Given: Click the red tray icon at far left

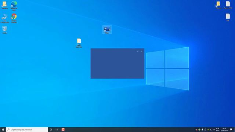Looking at the screenshot, I should click(196, 129).
